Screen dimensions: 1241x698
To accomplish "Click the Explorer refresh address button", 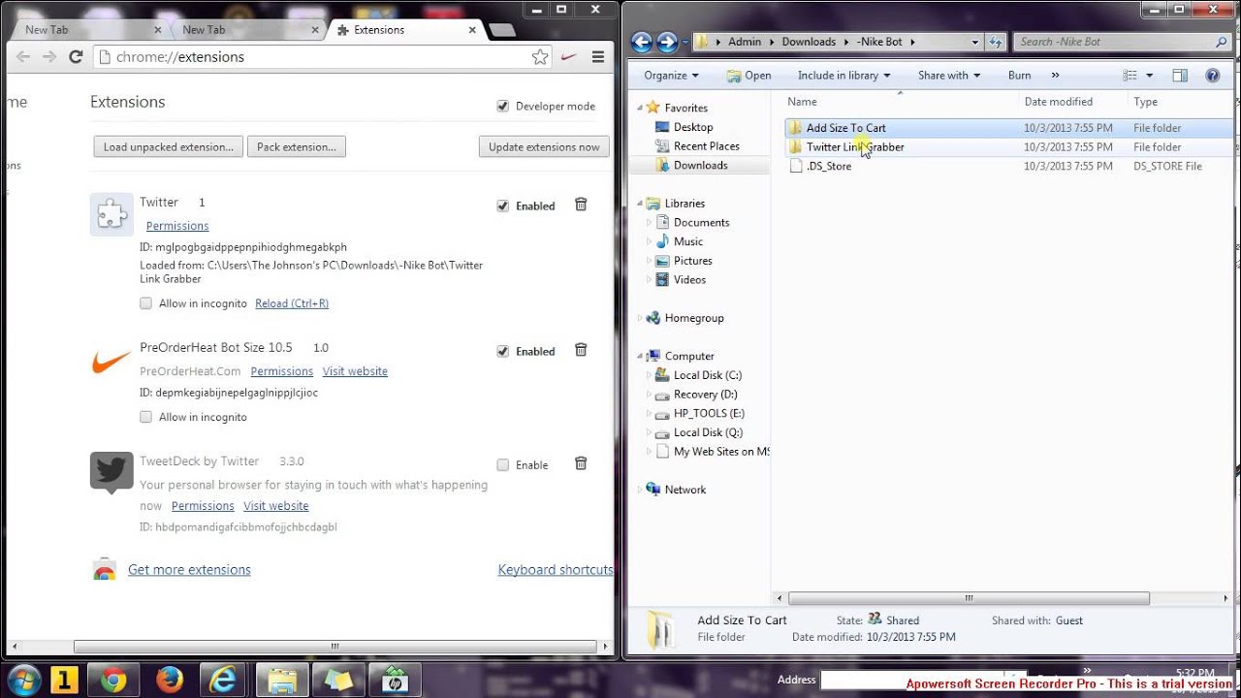I will click(x=996, y=42).
